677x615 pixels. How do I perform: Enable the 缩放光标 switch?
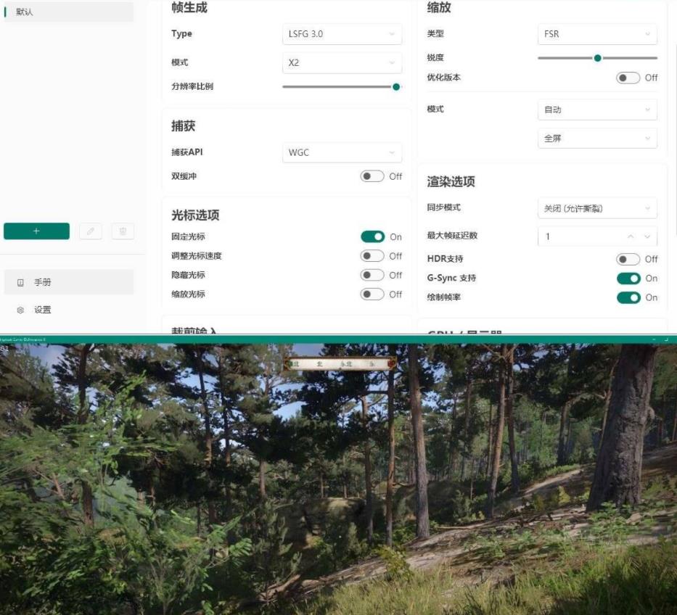[x=372, y=294]
